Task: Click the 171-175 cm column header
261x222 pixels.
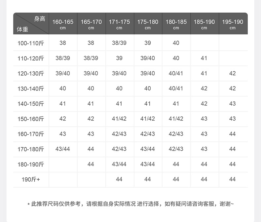Action: click(119, 24)
